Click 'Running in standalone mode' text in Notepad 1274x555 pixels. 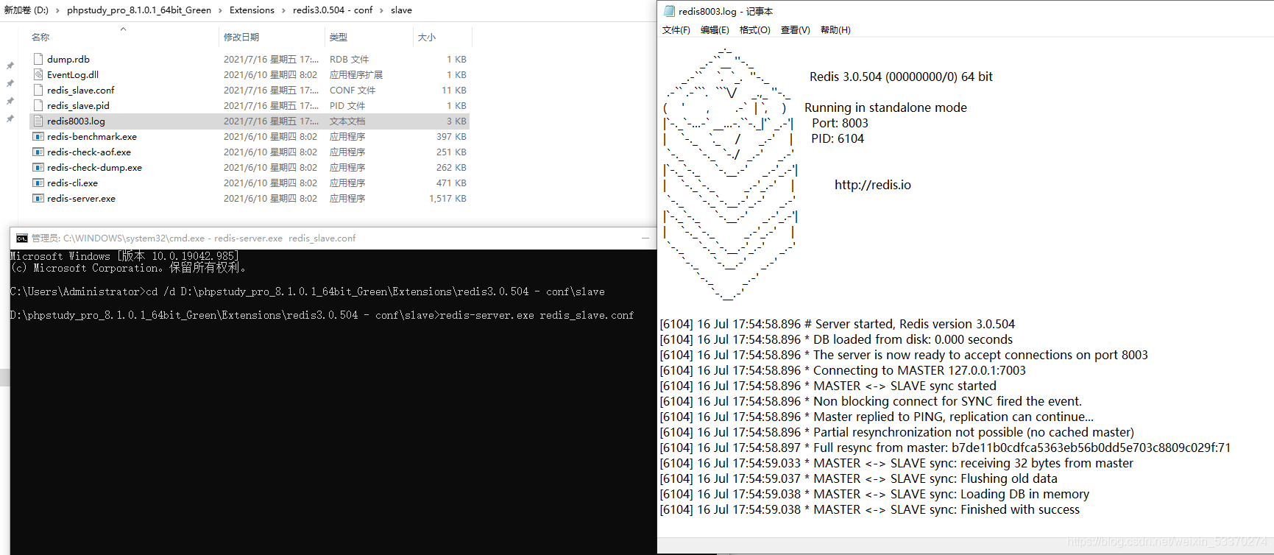coord(885,107)
